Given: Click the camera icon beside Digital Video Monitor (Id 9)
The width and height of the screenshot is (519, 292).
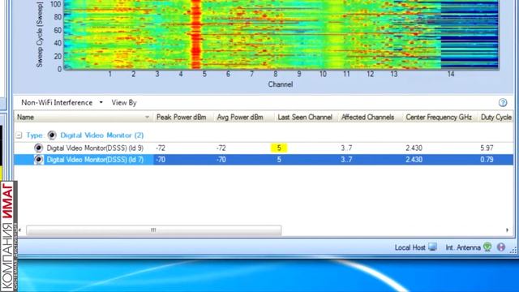Looking at the screenshot, I should (x=38, y=148).
